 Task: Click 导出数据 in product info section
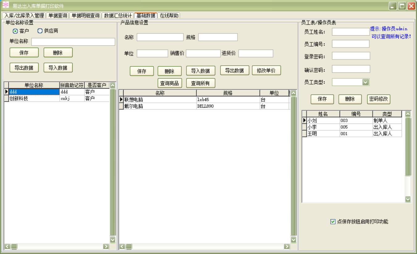(235, 70)
